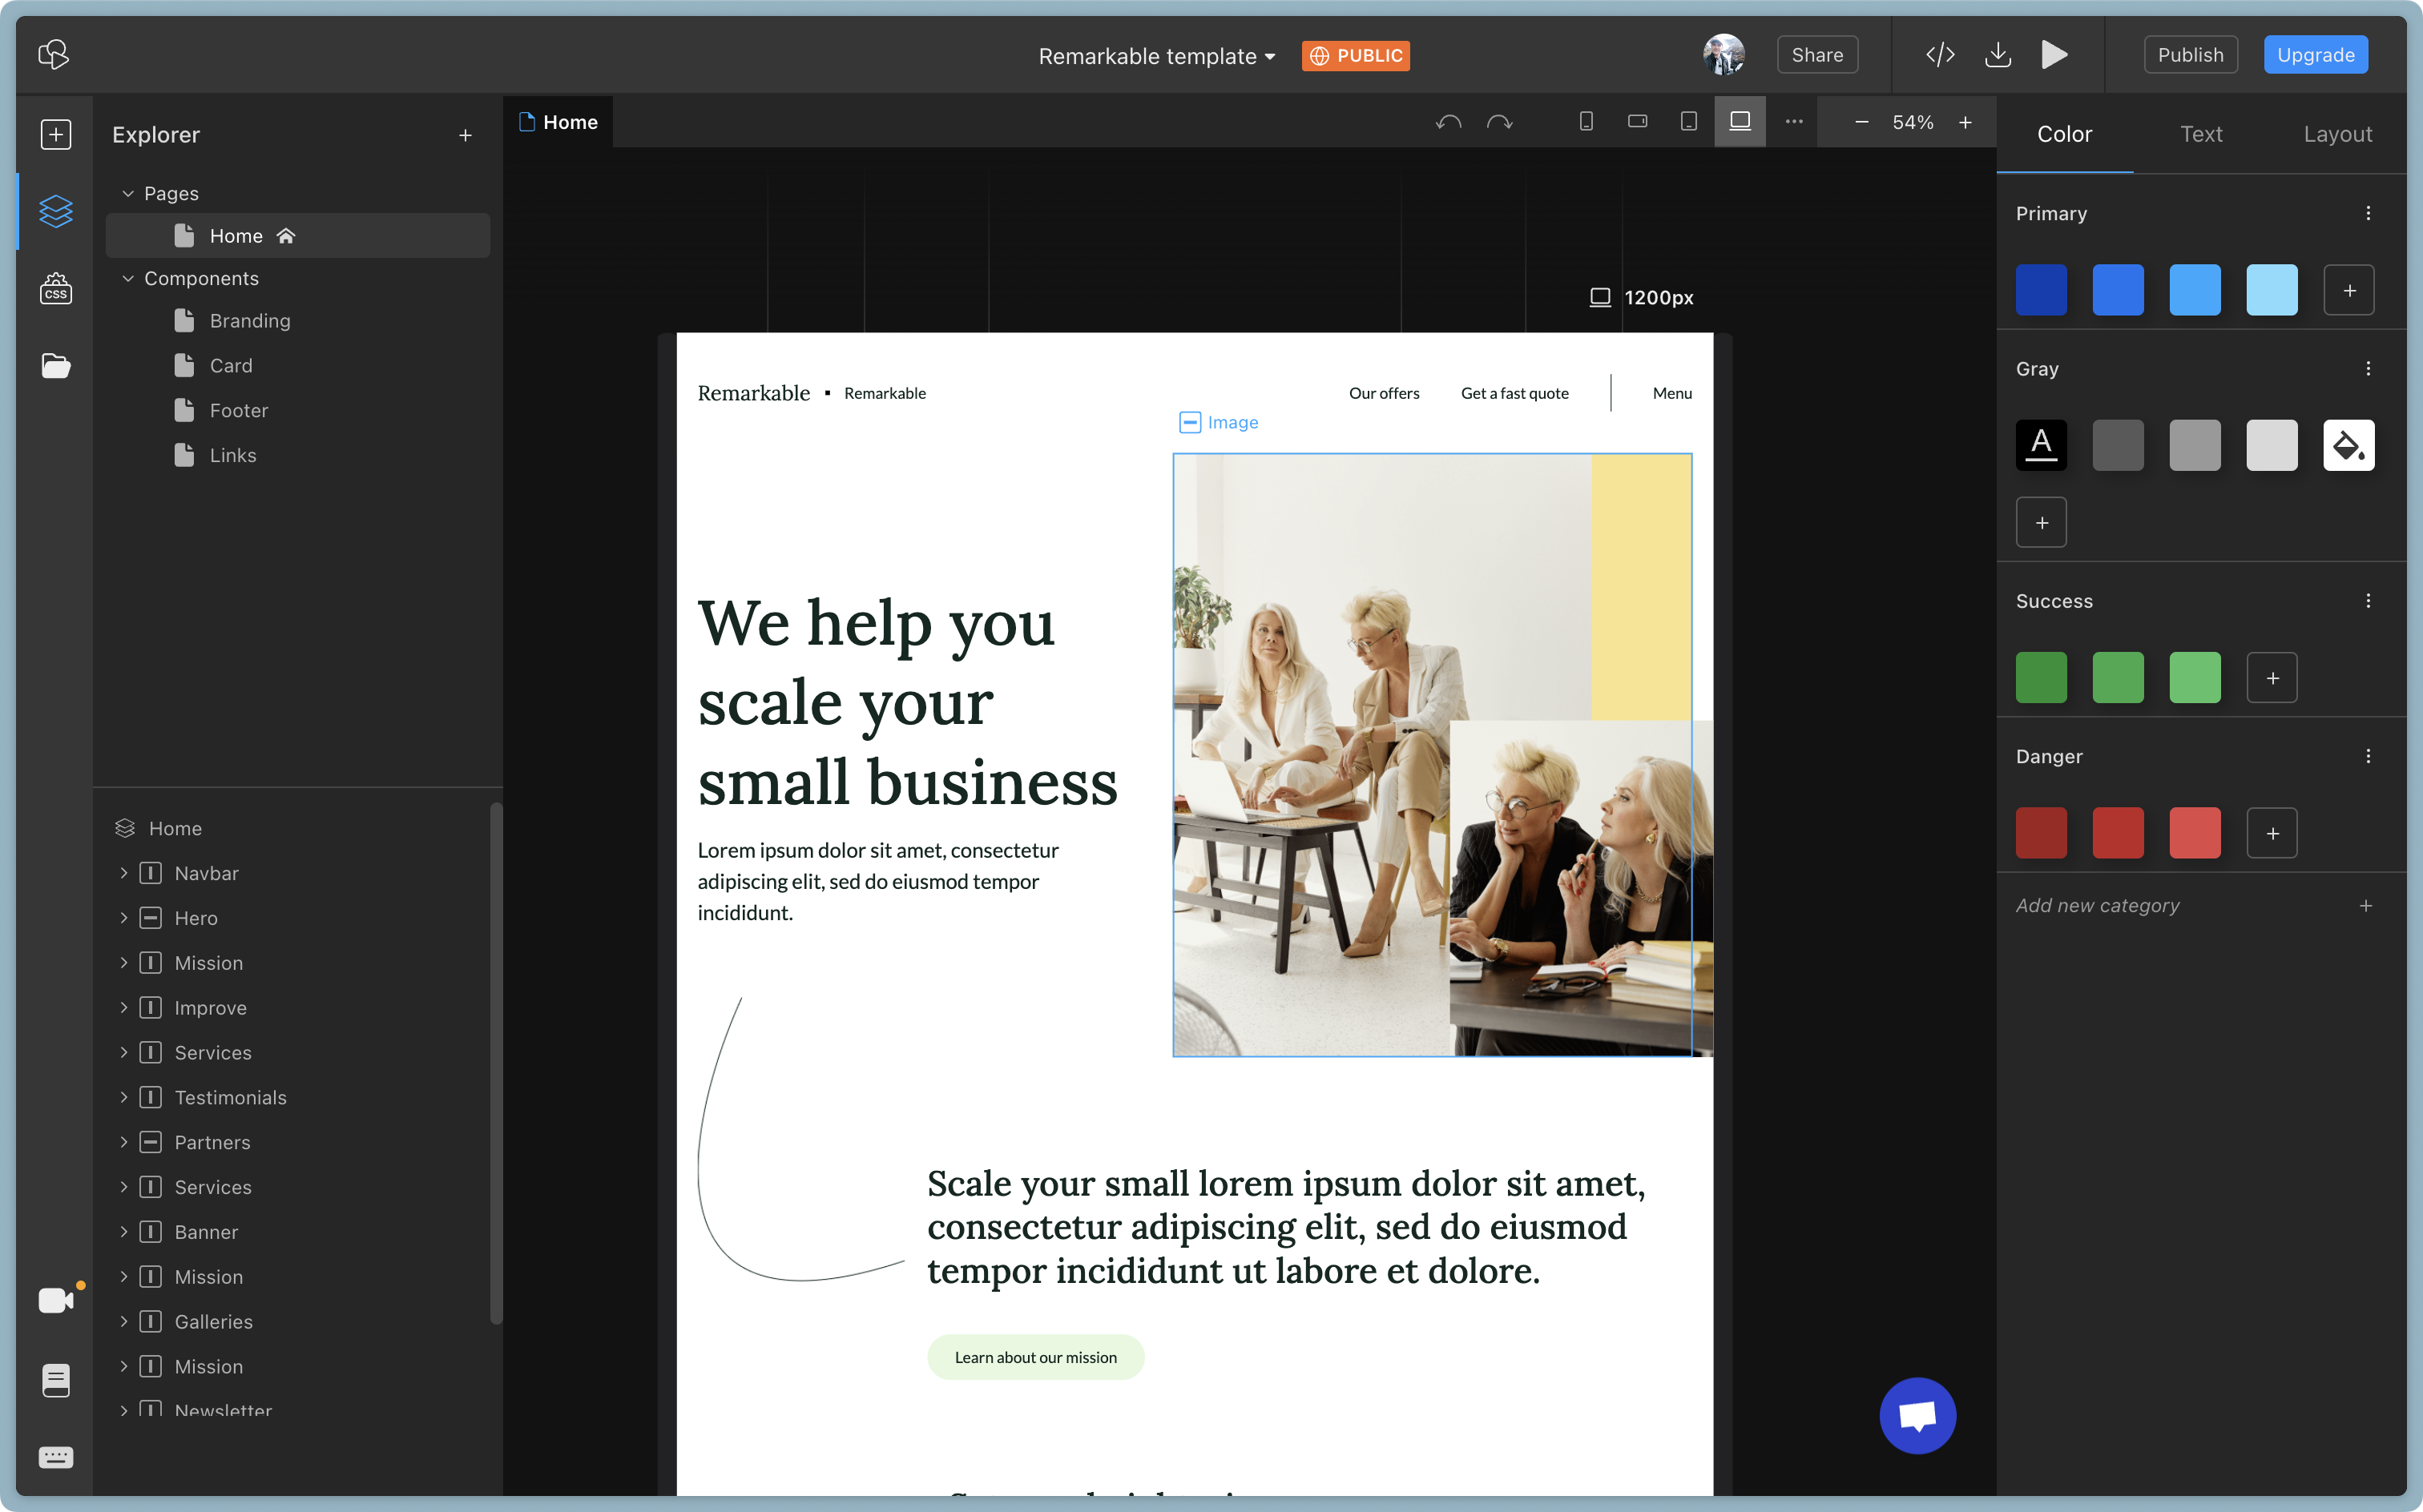The image size is (2423, 1512).
Task: Select the Home canvas tab
Action: (x=558, y=122)
